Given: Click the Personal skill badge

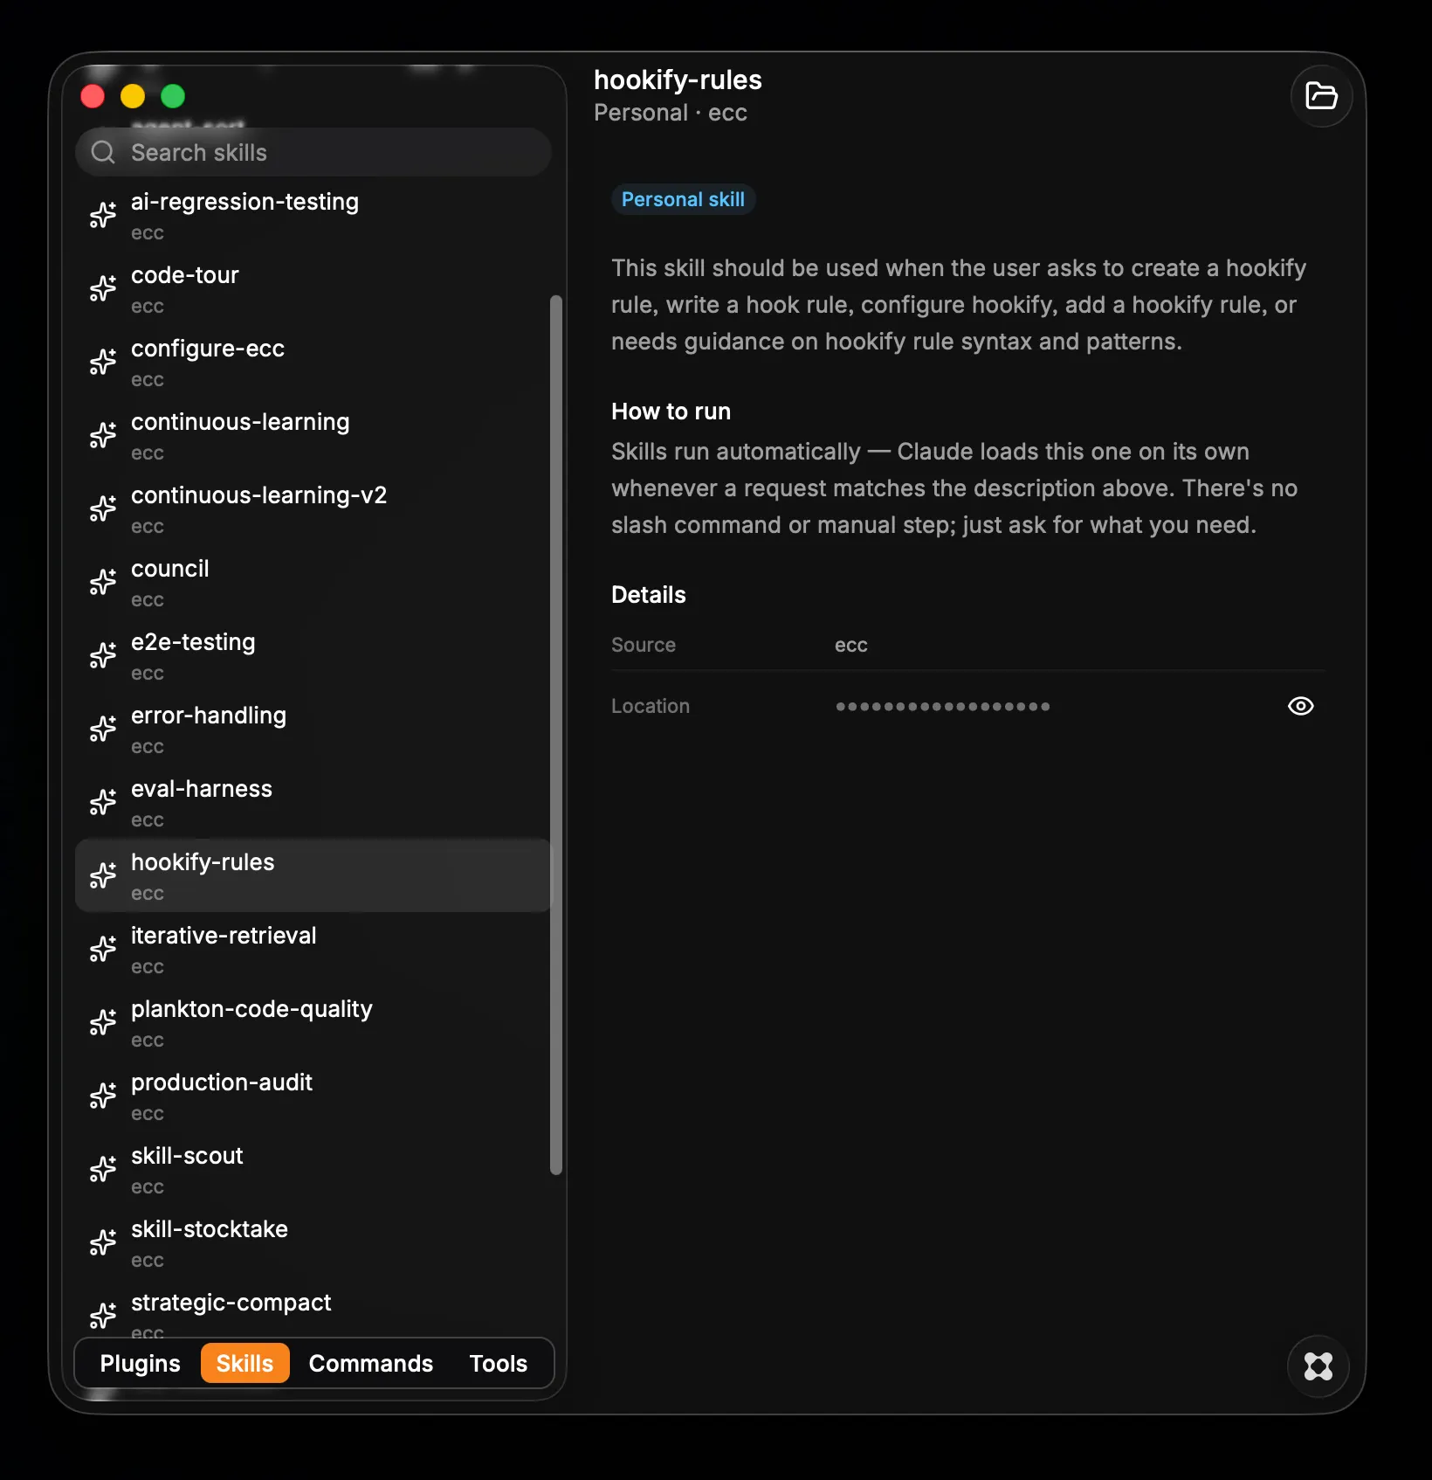Looking at the screenshot, I should [x=683, y=200].
